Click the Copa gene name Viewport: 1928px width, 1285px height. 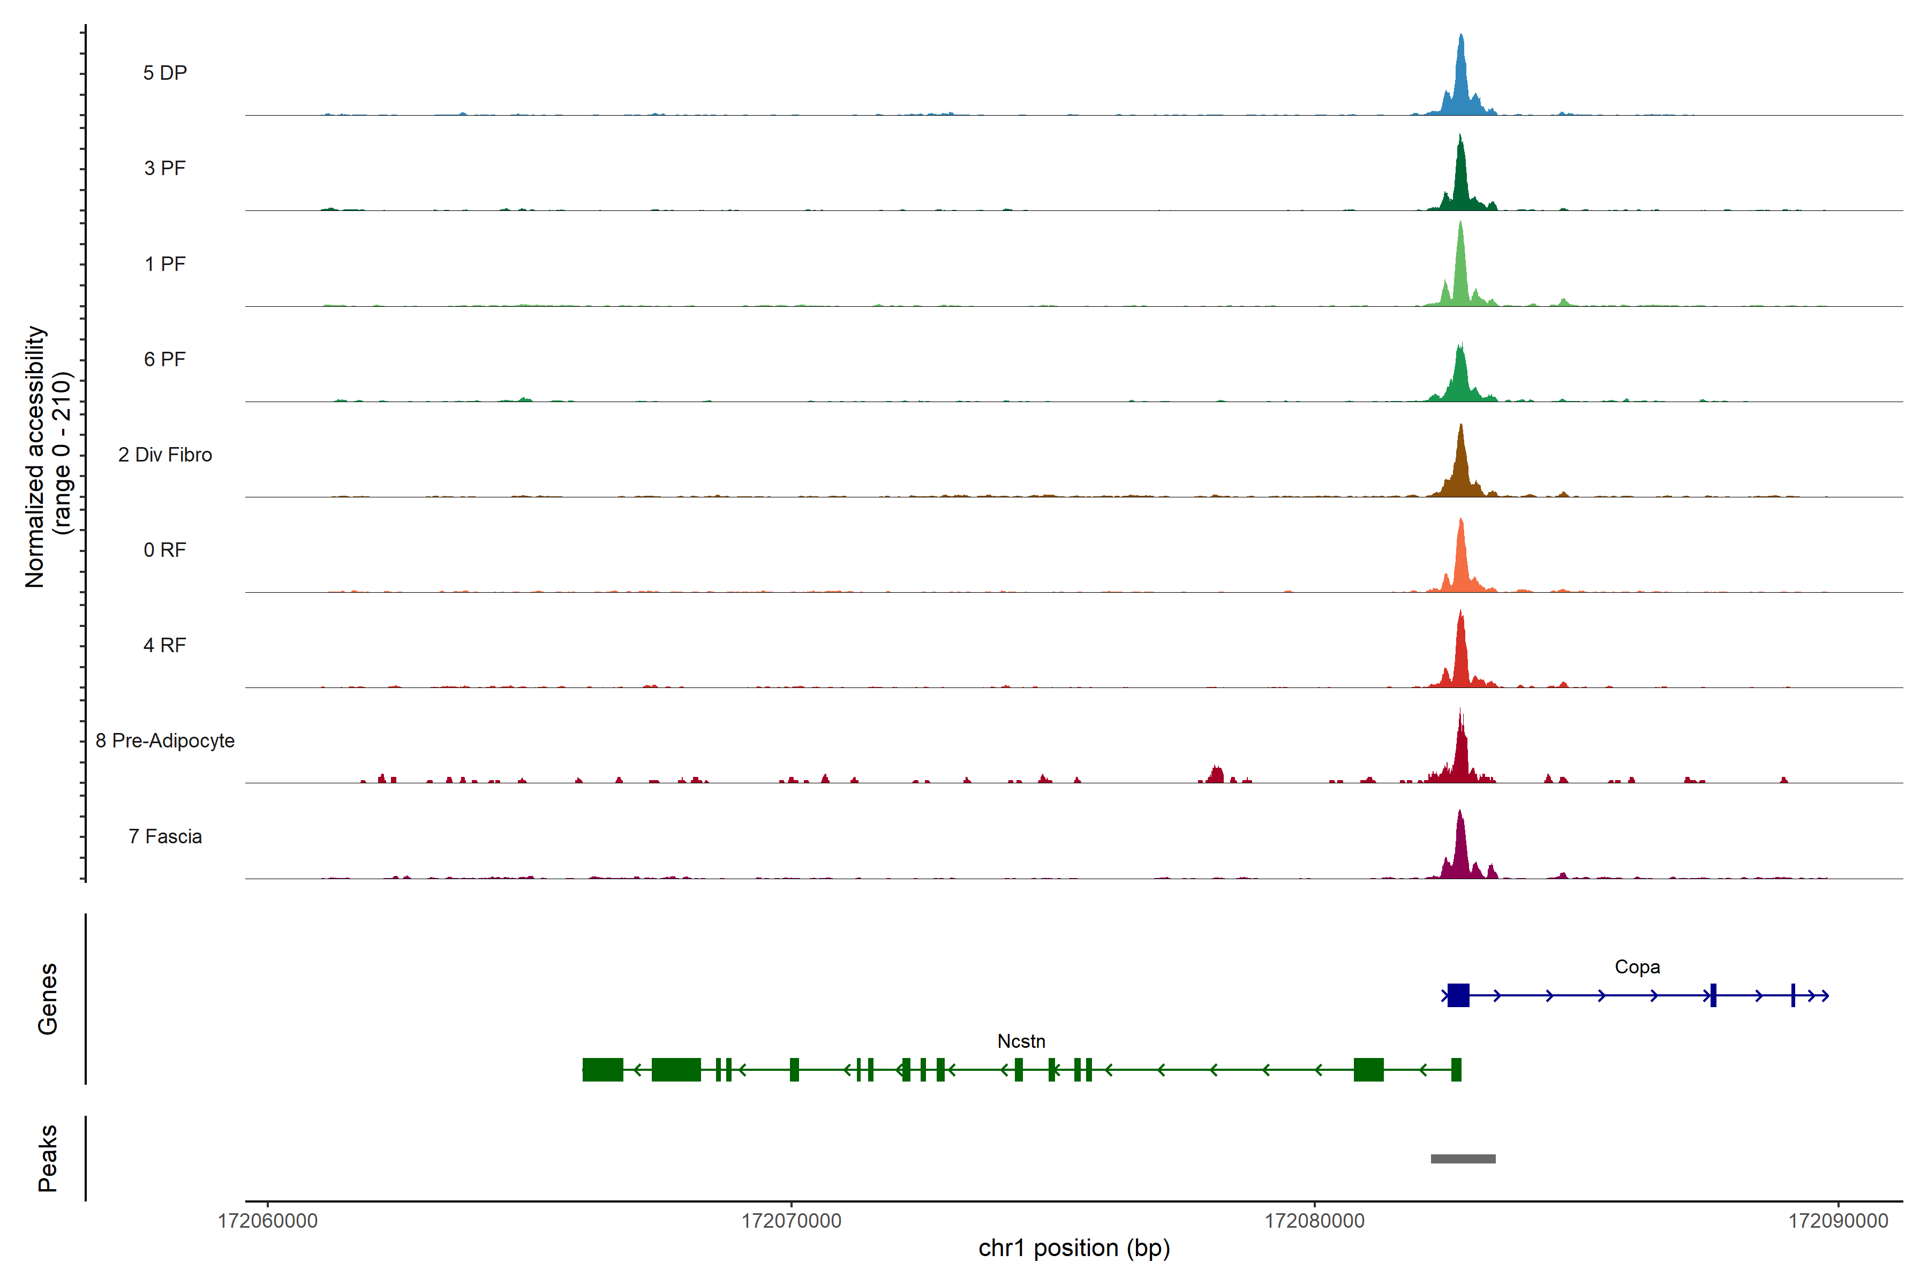(1637, 967)
